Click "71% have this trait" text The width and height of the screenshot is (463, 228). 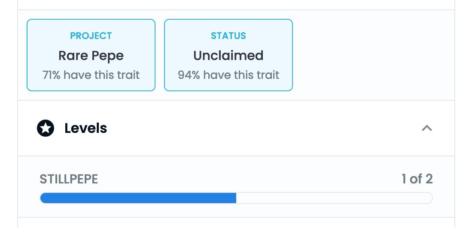tap(91, 75)
